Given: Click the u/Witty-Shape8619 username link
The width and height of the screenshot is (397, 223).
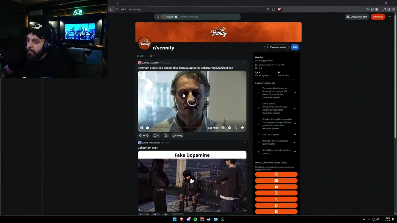Looking at the screenshot, I should (151, 63).
